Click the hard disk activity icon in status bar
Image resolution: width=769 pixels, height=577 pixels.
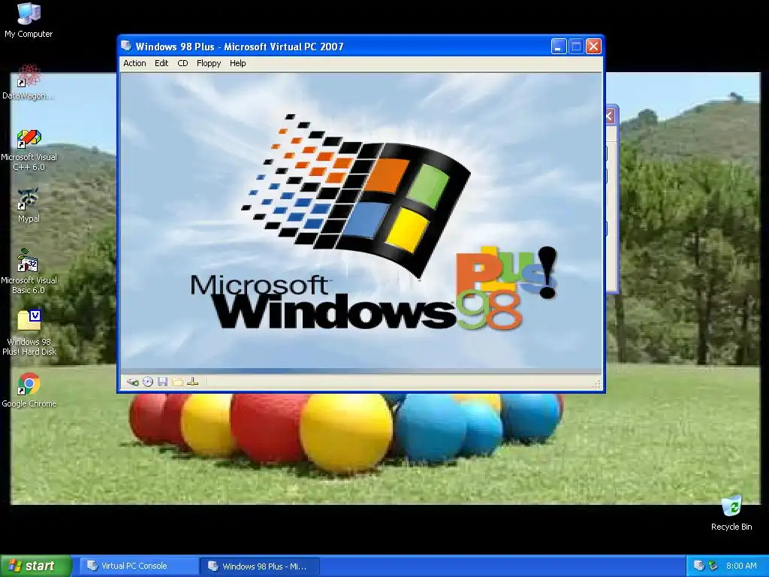pyautogui.click(x=132, y=382)
